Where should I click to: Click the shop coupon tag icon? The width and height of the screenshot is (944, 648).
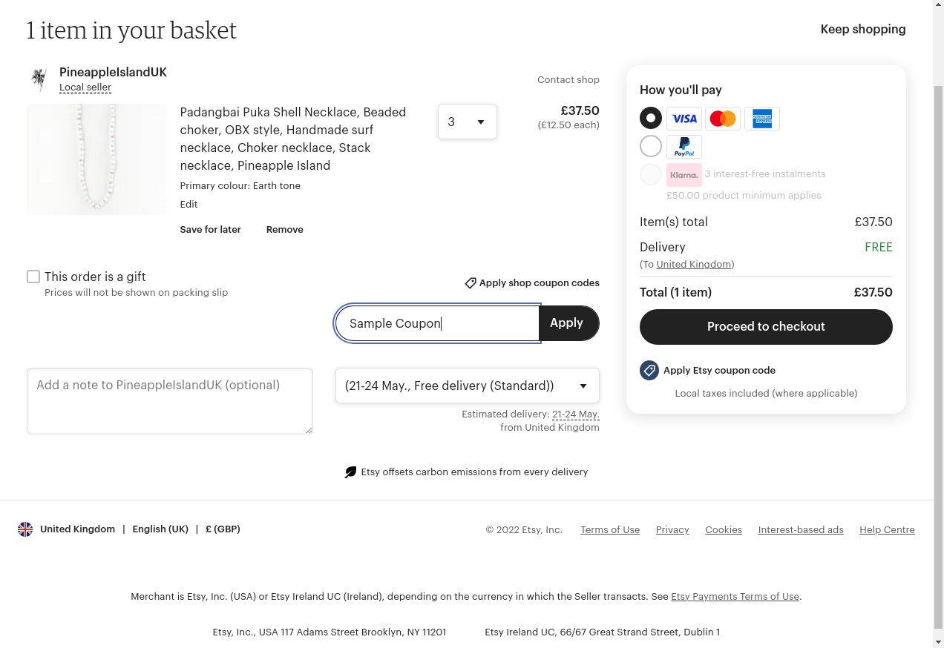click(x=471, y=283)
